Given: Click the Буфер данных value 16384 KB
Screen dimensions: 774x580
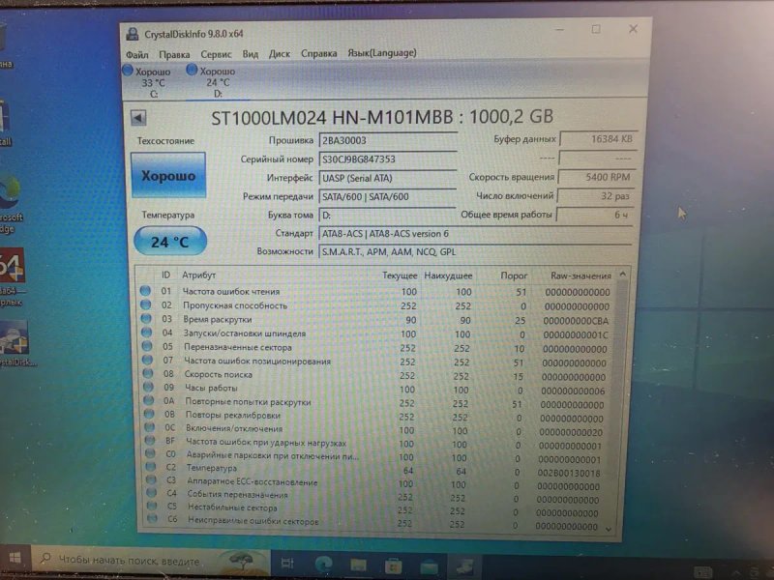Looking at the screenshot, I should (x=598, y=139).
